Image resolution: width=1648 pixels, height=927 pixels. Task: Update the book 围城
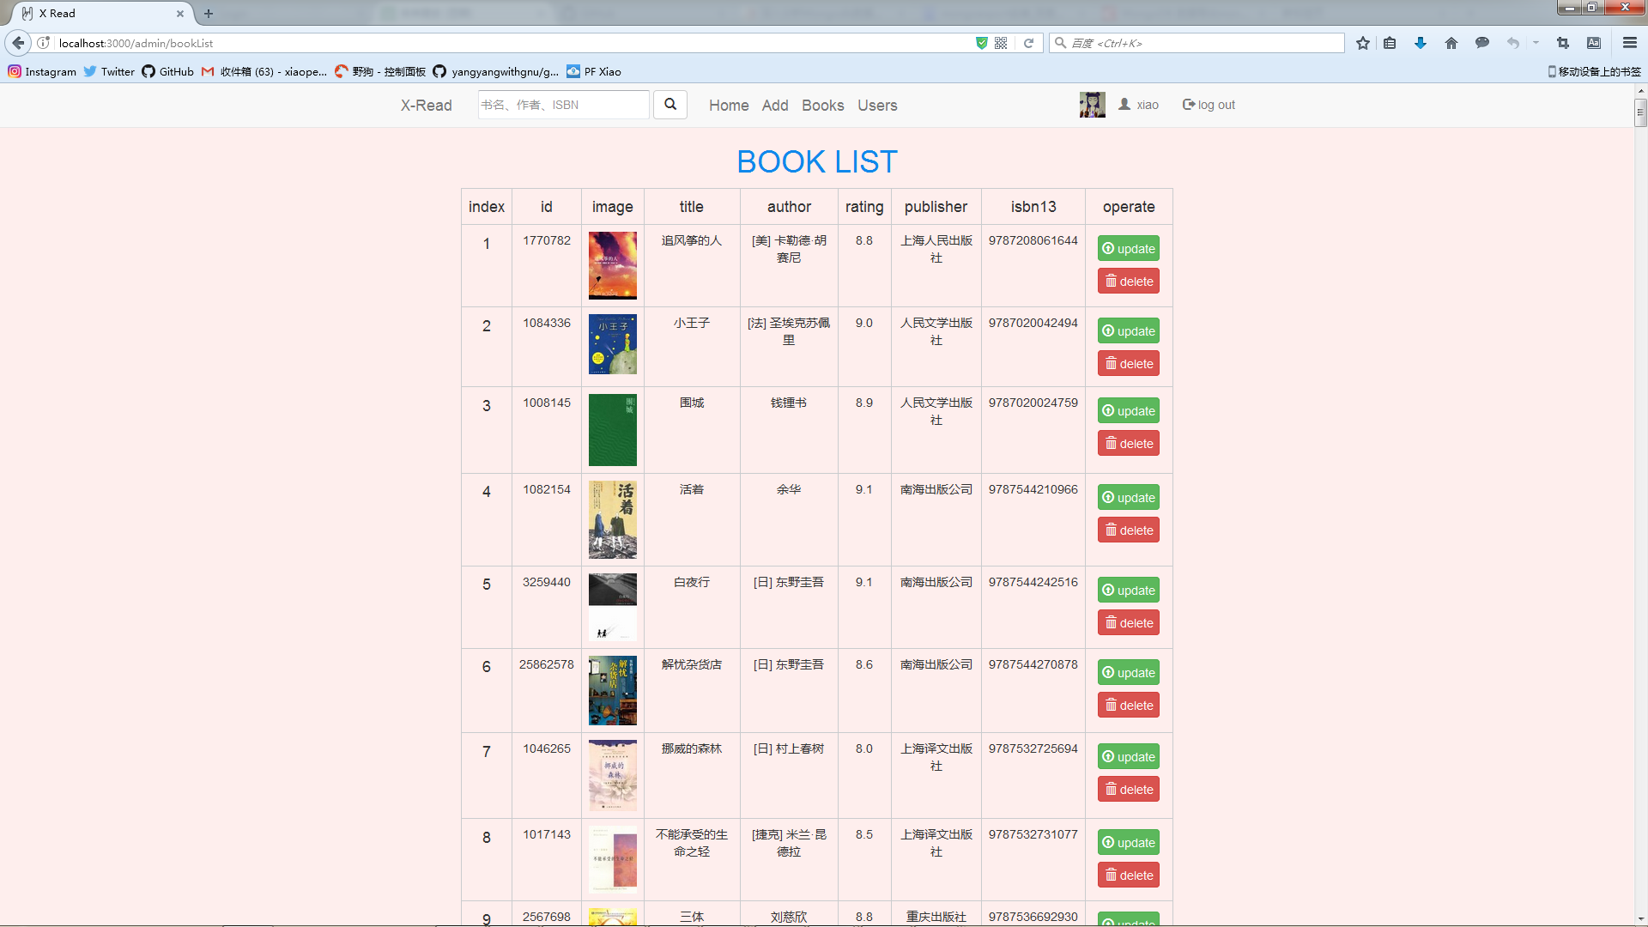pos(1129,410)
